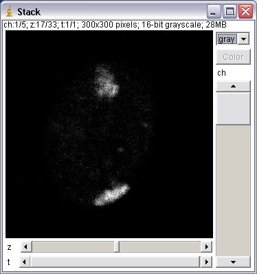Click z scrollbar track right of thumb
Screen dimensions: 257x274
coord(160,247)
